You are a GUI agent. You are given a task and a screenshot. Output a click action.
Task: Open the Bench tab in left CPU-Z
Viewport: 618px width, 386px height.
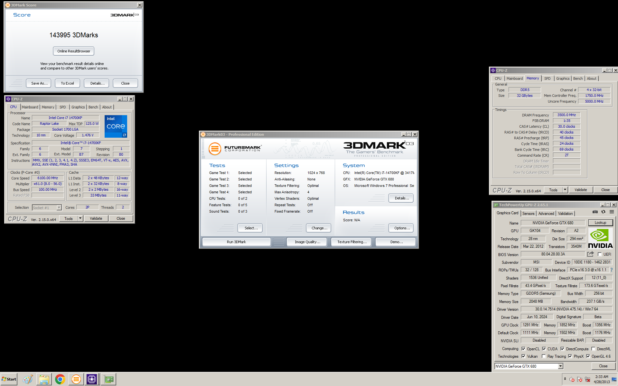pyautogui.click(x=93, y=107)
